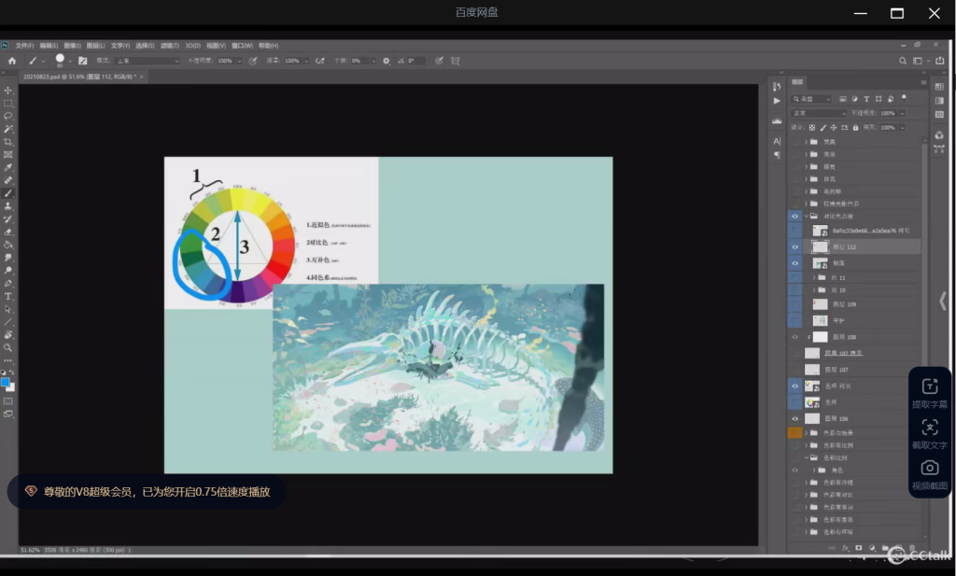Select the Crop tool

8,142
